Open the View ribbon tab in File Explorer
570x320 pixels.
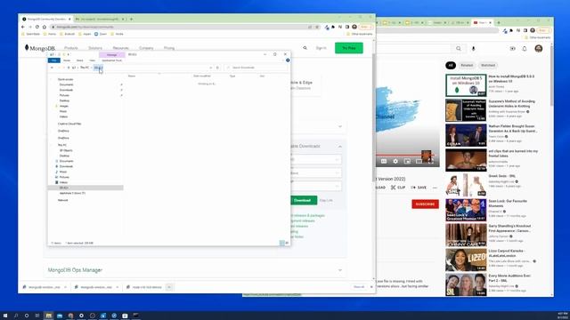93,60
